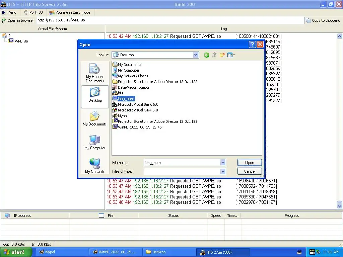Click the HFS tray icon in system tray
The width and height of the screenshot is (343, 257).
coord(312,252)
